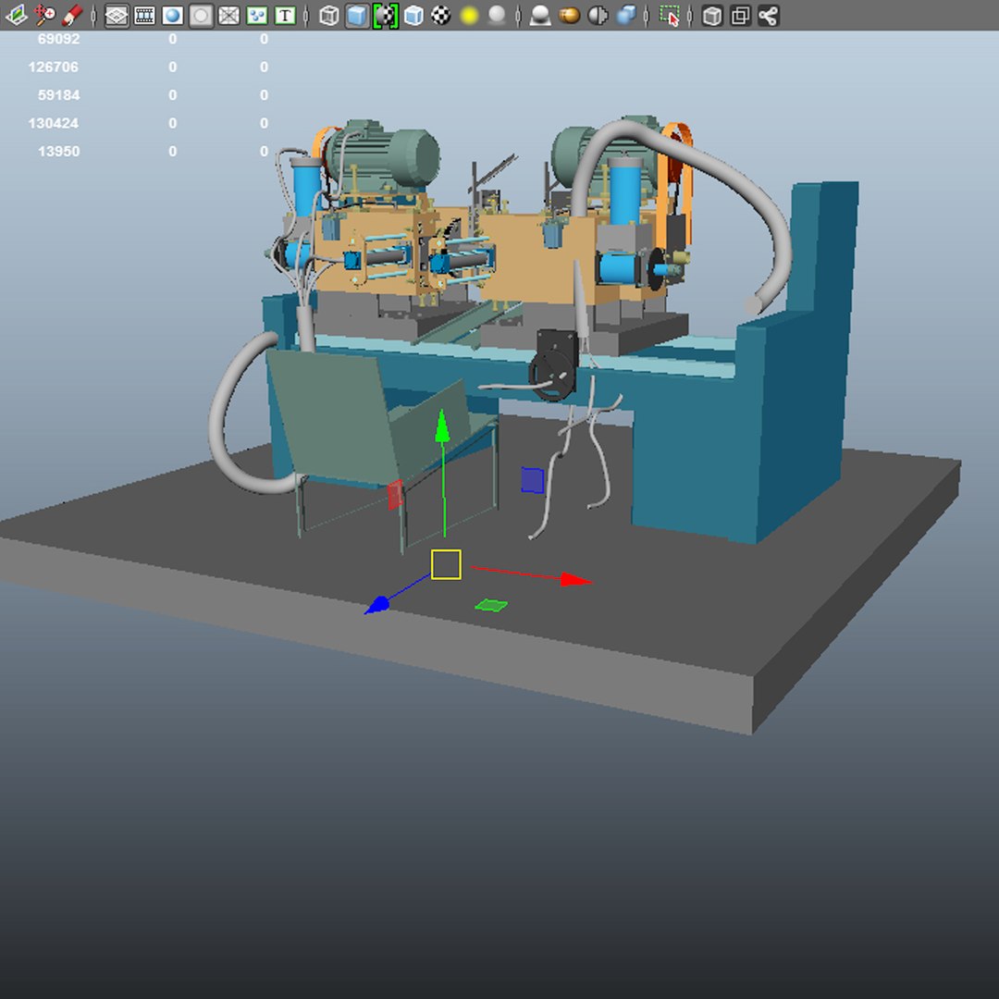Toggle the Field Chart overlay
The height and width of the screenshot is (999, 999).
click(x=228, y=16)
